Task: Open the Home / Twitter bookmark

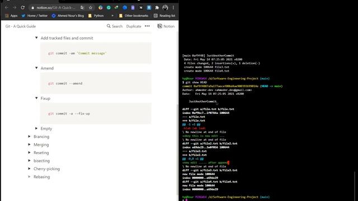Action: point(35,16)
